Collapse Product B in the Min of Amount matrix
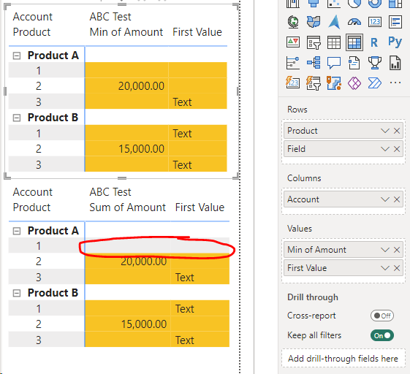 (x=17, y=118)
